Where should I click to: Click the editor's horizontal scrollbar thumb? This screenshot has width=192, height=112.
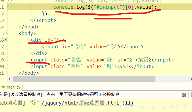[84, 79]
